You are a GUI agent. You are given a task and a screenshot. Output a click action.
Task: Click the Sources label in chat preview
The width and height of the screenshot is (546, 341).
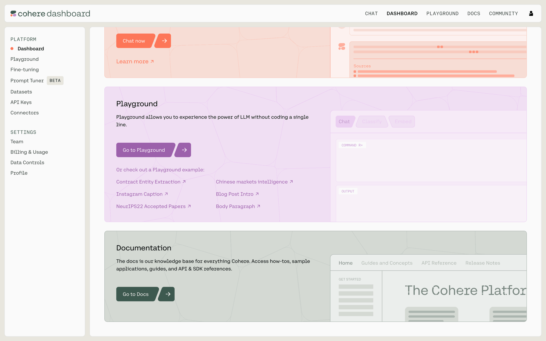tap(362, 66)
